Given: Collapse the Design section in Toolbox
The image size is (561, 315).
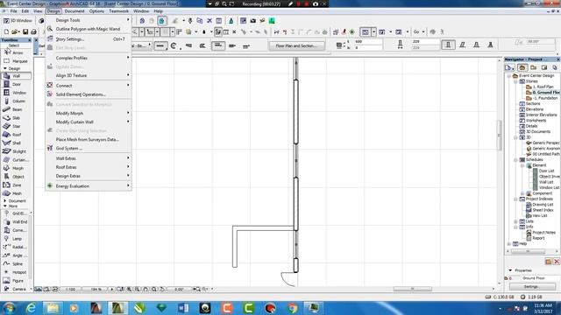Looking at the screenshot, I should 5,68.
